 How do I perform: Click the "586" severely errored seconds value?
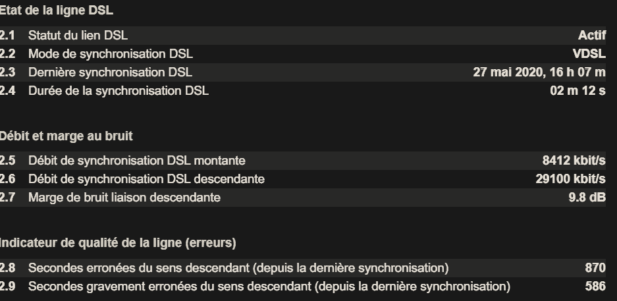[x=595, y=287]
